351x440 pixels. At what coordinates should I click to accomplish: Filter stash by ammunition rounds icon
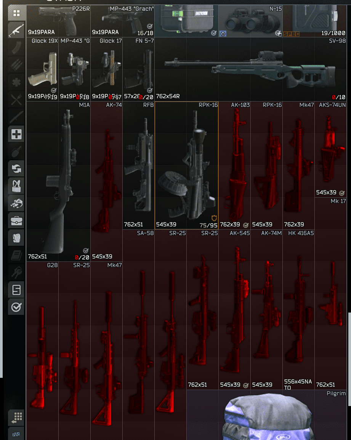[16, 65]
